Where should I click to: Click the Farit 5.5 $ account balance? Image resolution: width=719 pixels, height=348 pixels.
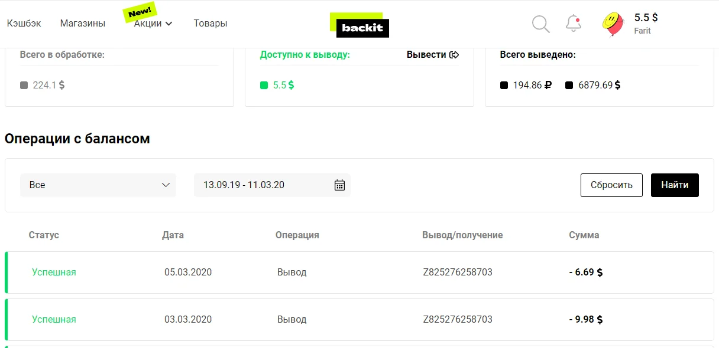[x=646, y=24]
